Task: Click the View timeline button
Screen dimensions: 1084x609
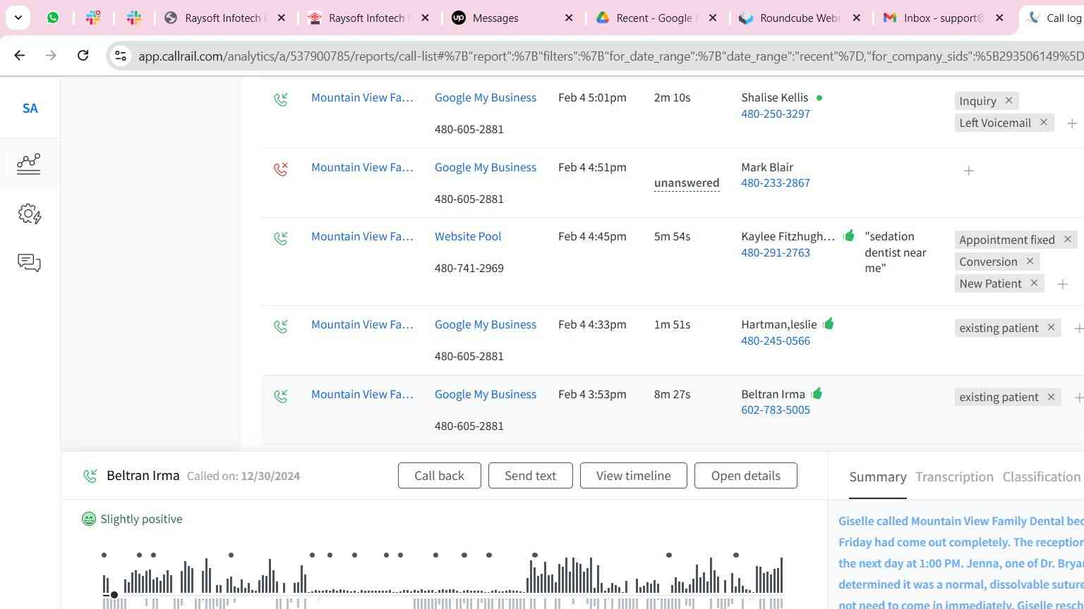Action: click(634, 476)
